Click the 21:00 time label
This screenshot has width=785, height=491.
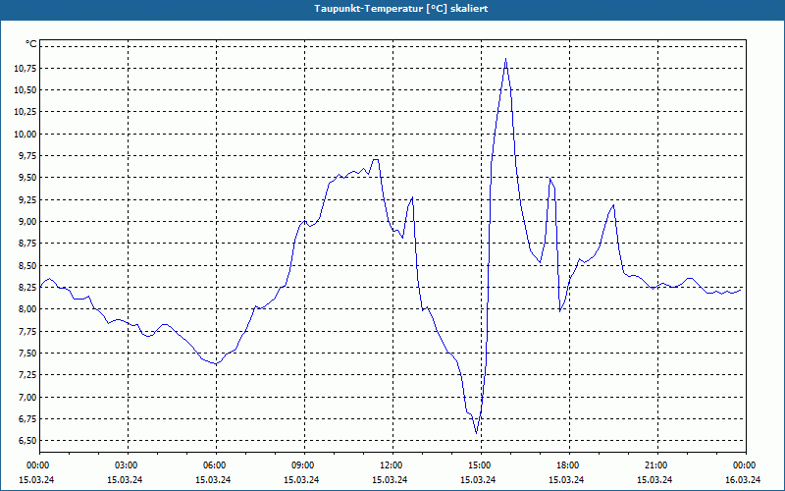(x=657, y=465)
